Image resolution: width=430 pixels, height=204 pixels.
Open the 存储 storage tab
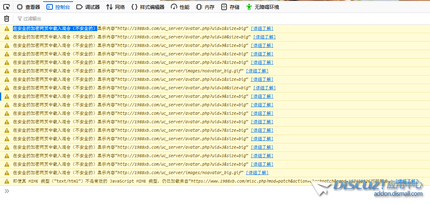[230, 7]
